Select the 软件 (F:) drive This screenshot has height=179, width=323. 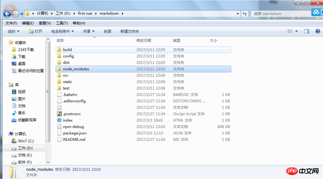click(25, 162)
